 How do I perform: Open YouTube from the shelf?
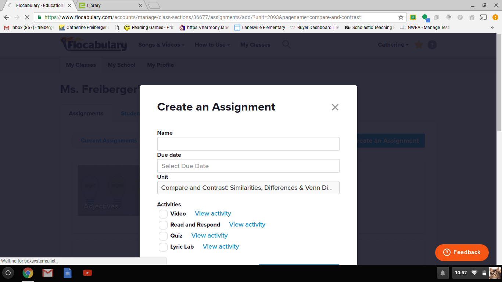click(x=87, y=273)
